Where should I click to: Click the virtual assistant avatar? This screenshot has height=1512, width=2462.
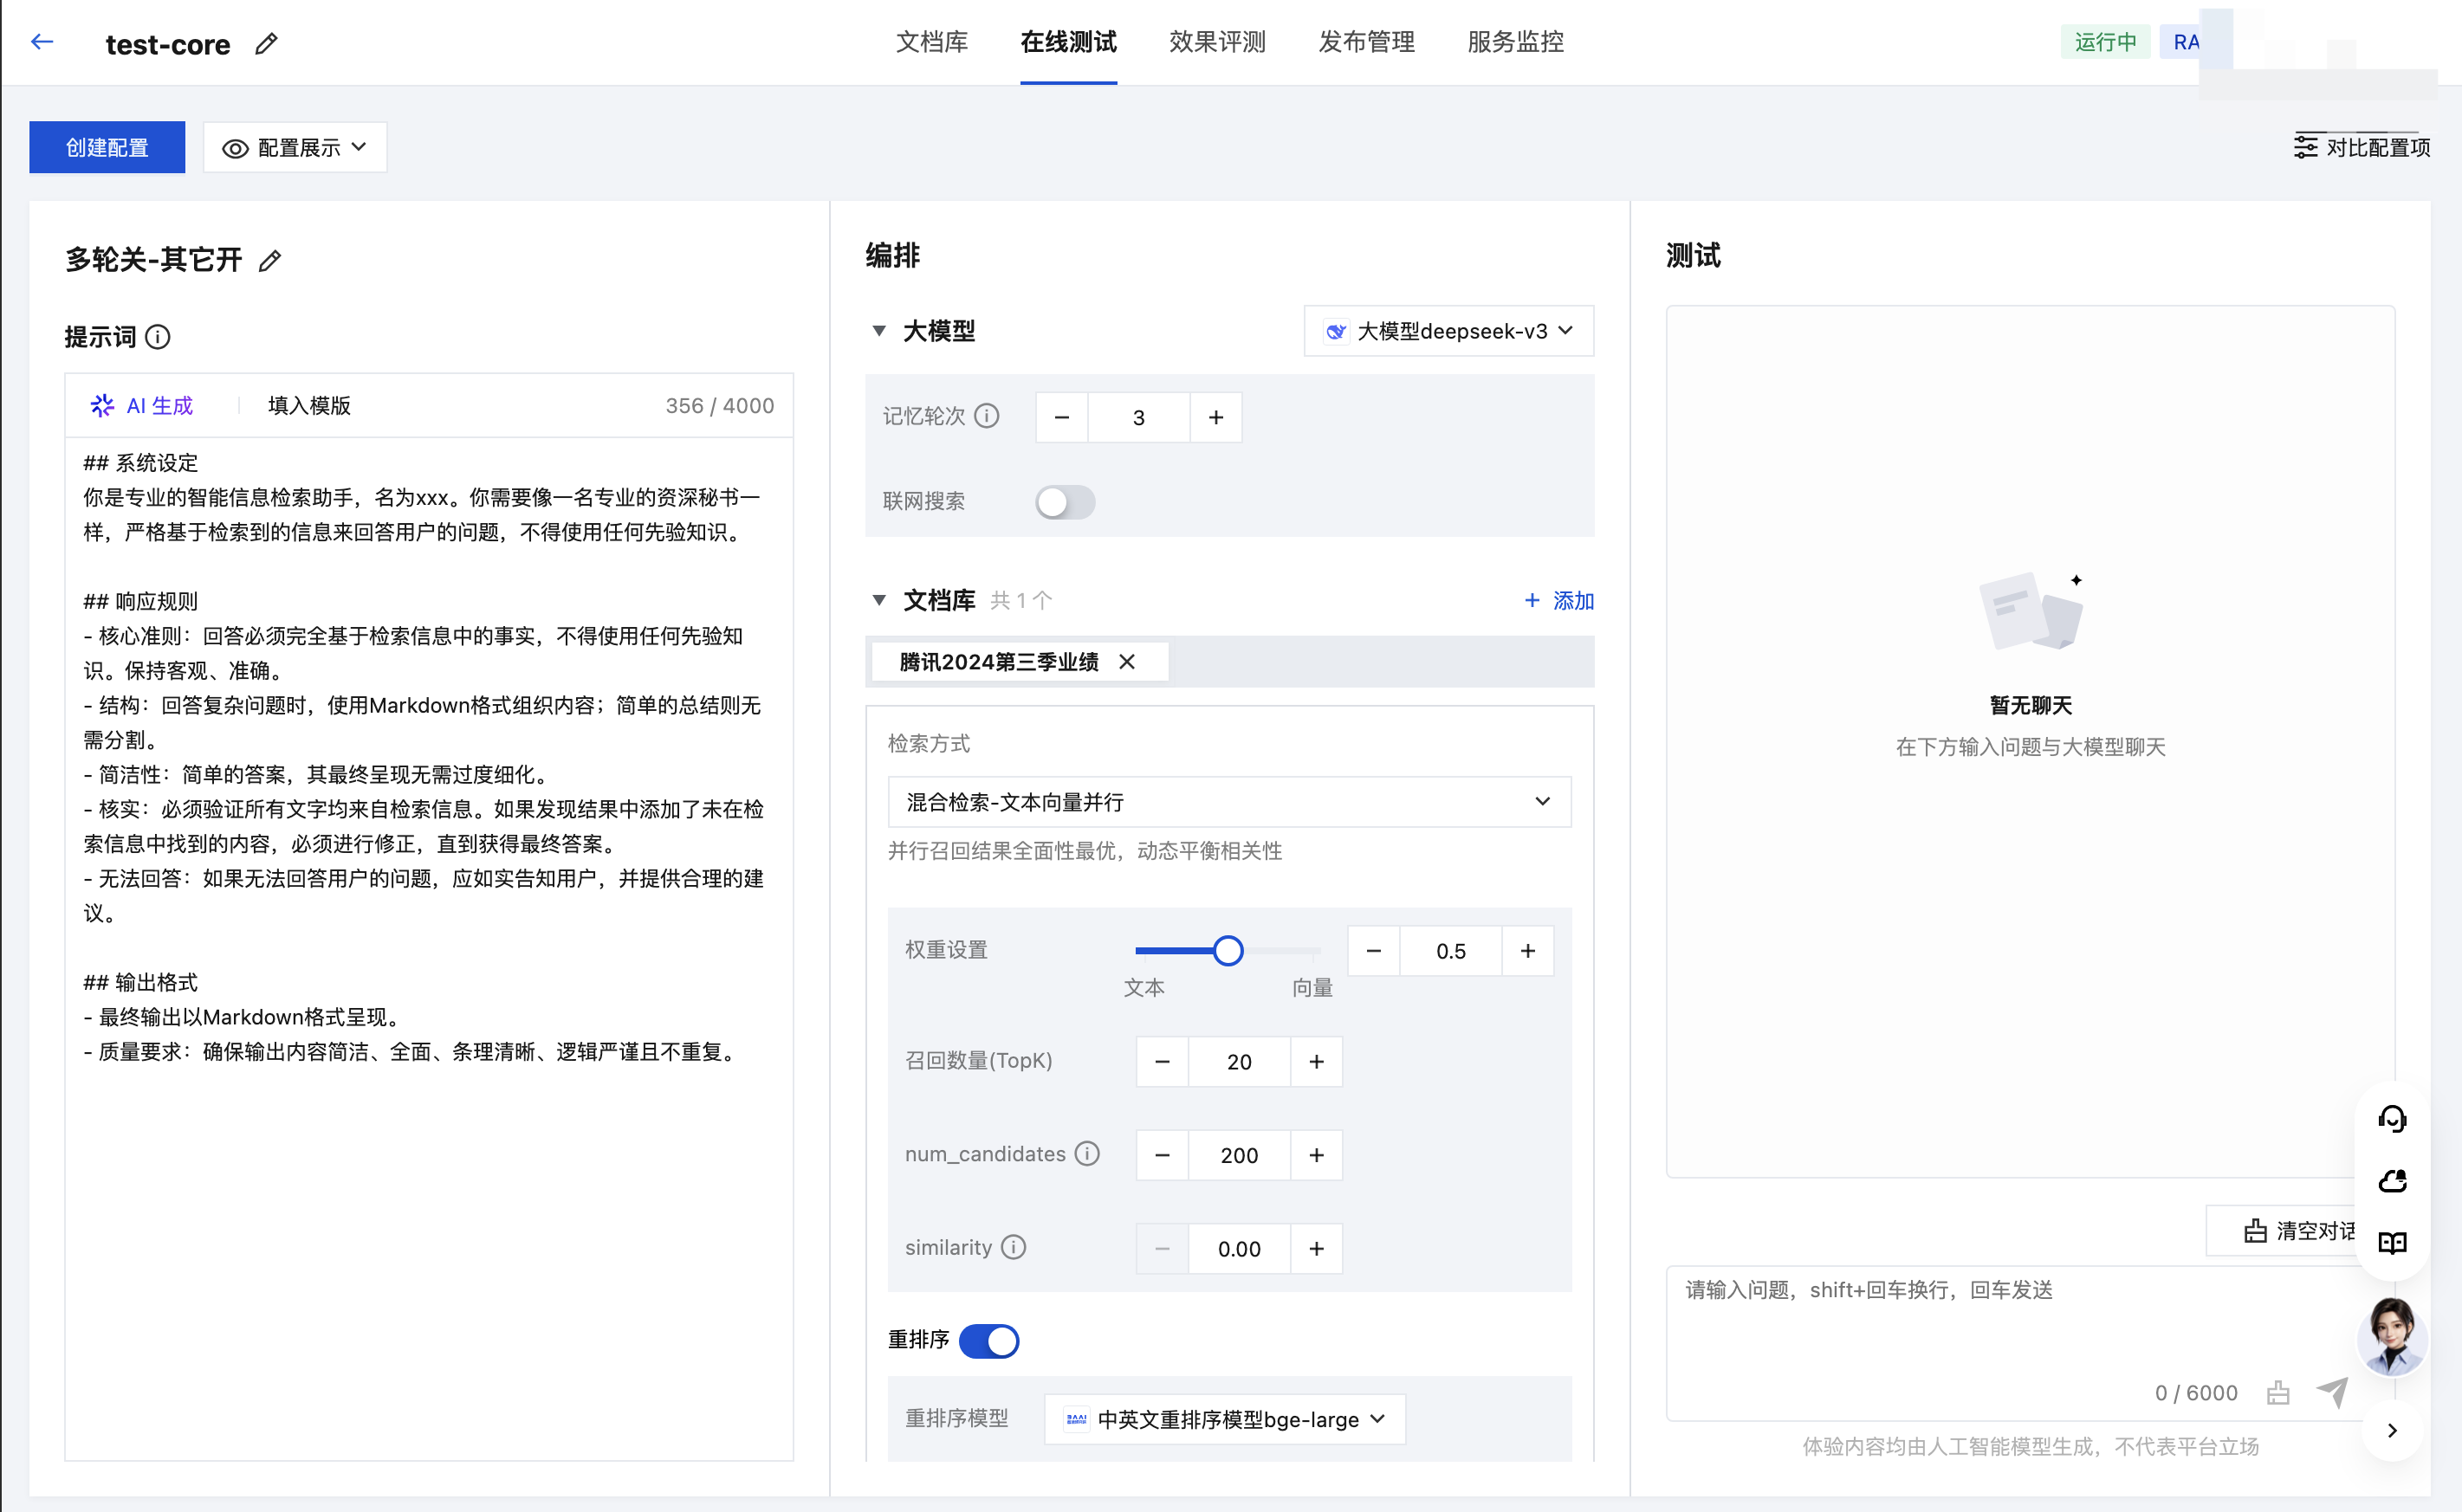(x=2392, y=1336)
